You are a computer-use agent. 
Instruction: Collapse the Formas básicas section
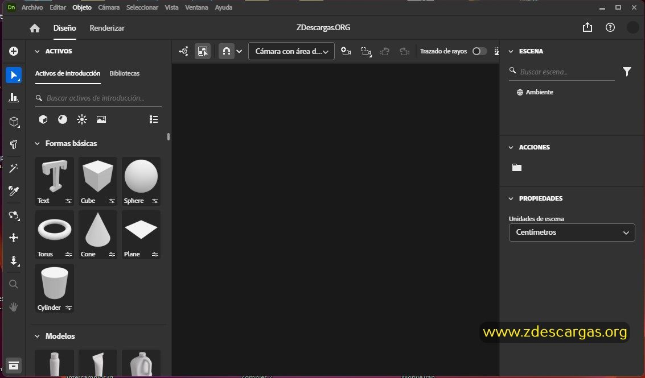[x=37, y=143]
